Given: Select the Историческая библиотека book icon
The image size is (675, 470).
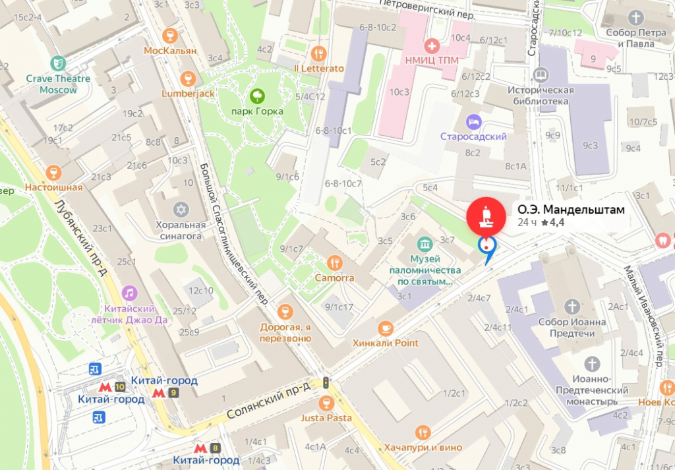Looking at the screenshot, I should click(x=541, y=75).
